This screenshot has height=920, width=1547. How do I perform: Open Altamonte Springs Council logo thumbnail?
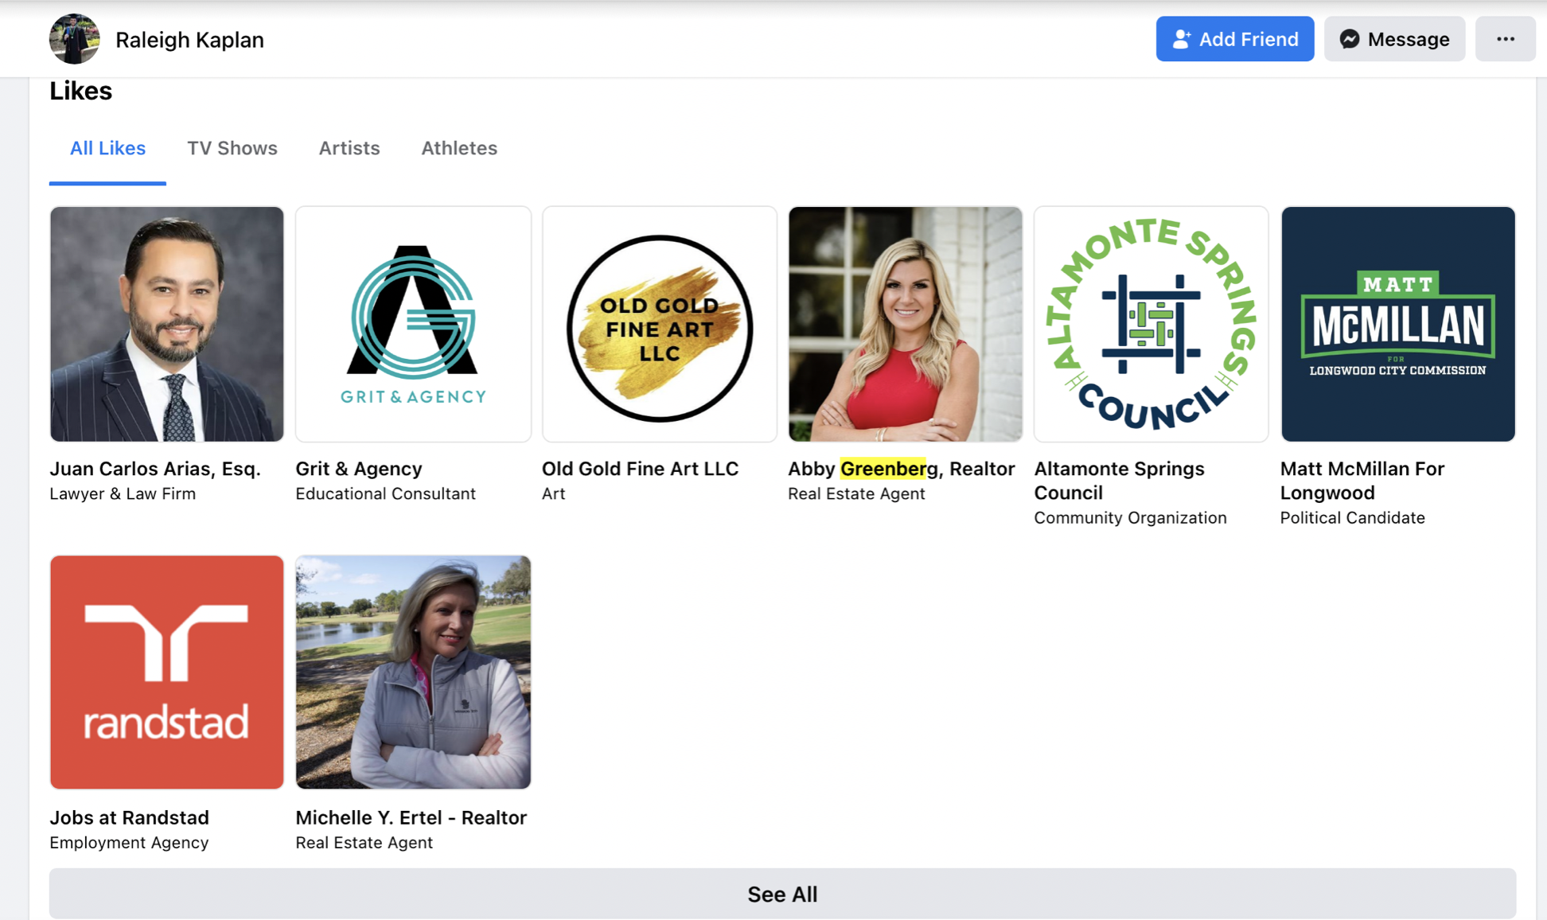[x=1151, y=324]
